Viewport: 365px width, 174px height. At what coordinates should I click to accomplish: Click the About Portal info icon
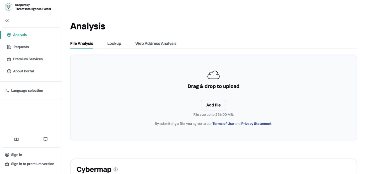(x=9, y=71)
